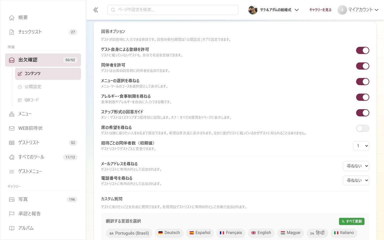Open 招待ごとの同伴者数 dropdown
Screen dimensions: 384x240
tap(361, 146)
